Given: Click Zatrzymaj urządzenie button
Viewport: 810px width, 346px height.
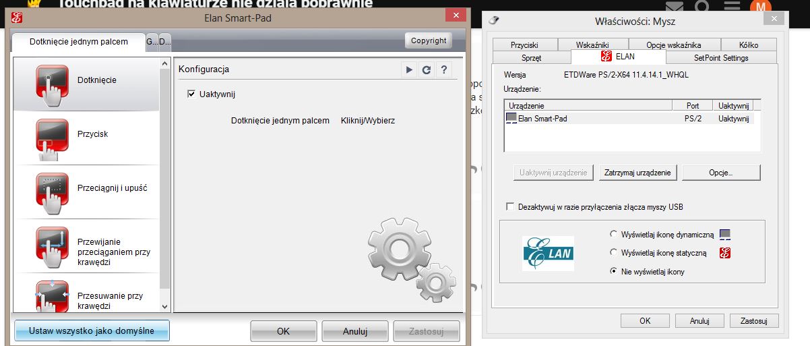Looking at the screenshot, I should [x=637, y=173].
